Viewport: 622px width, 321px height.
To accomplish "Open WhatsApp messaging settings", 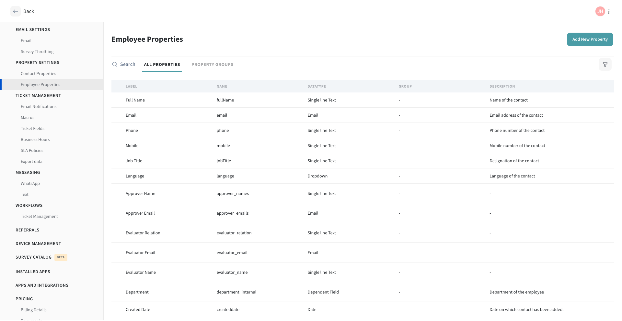I will point(30,184).
